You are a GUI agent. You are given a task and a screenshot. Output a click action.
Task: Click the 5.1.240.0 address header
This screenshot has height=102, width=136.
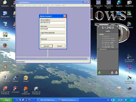click(x=108, y=28)
